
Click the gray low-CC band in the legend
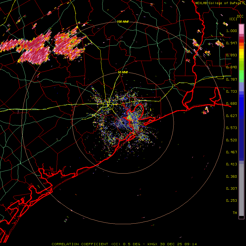coord(241,190)
